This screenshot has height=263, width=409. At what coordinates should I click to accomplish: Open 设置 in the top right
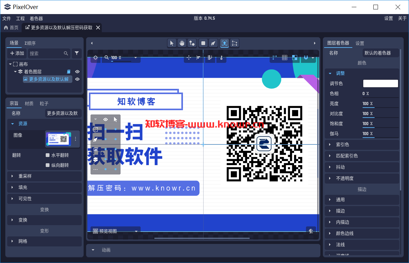(389, 18)
